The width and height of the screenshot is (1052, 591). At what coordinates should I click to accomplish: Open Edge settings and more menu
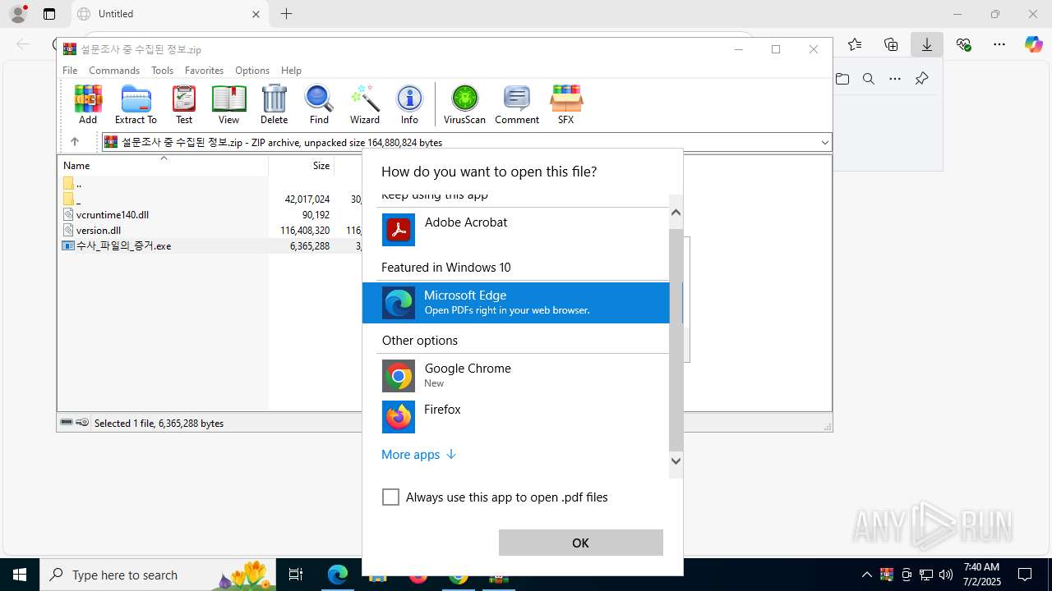click(999, 44)
